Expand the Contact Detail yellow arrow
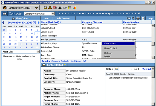Image resolution: width=156 pixels, height=106 pixels. 65,65
